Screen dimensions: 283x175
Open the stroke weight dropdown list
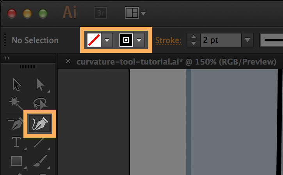[247, 40]
